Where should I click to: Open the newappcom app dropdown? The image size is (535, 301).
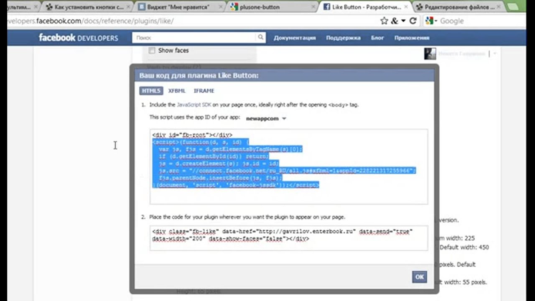pyautogui.click(x=266, y=118)
